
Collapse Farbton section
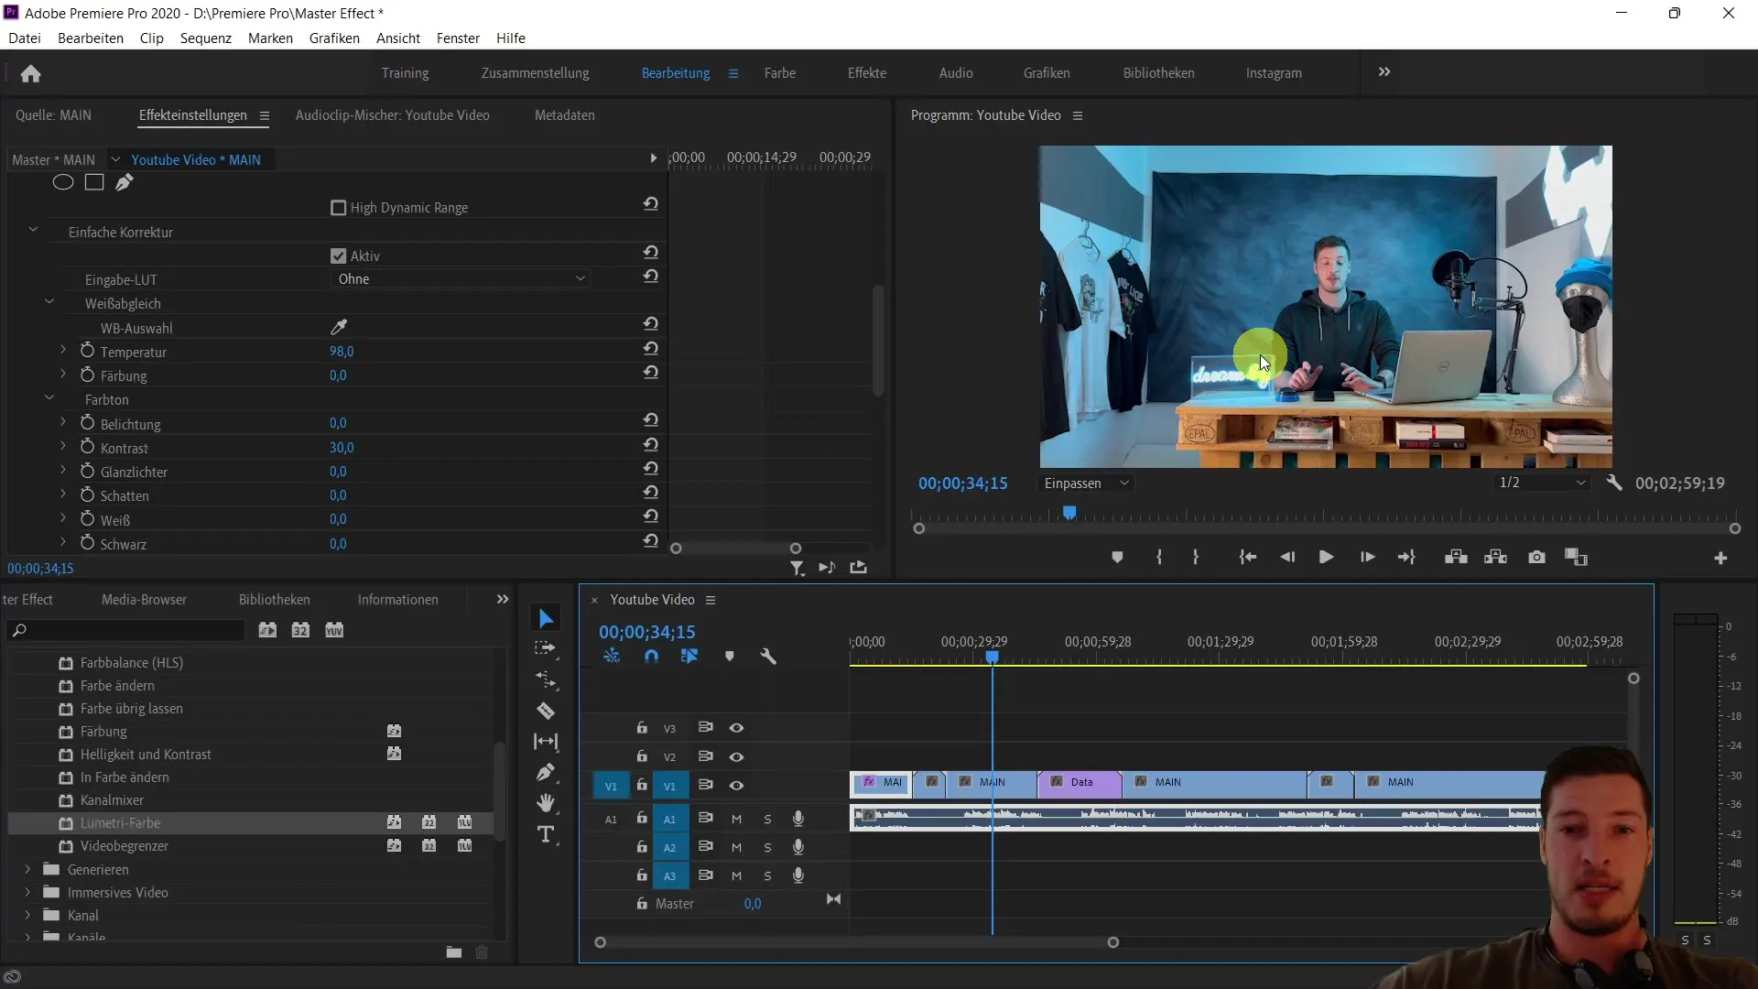coord(49,397)
